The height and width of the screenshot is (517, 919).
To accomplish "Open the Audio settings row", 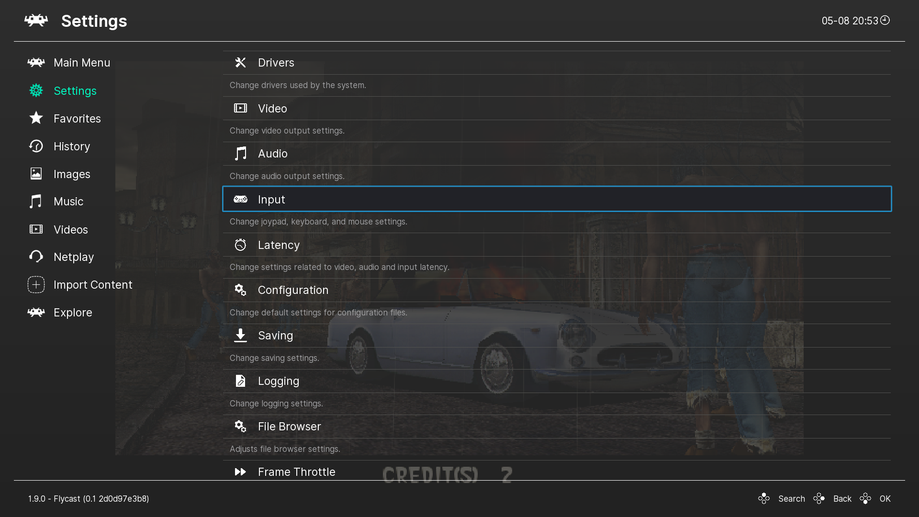I will click(557, 154).
